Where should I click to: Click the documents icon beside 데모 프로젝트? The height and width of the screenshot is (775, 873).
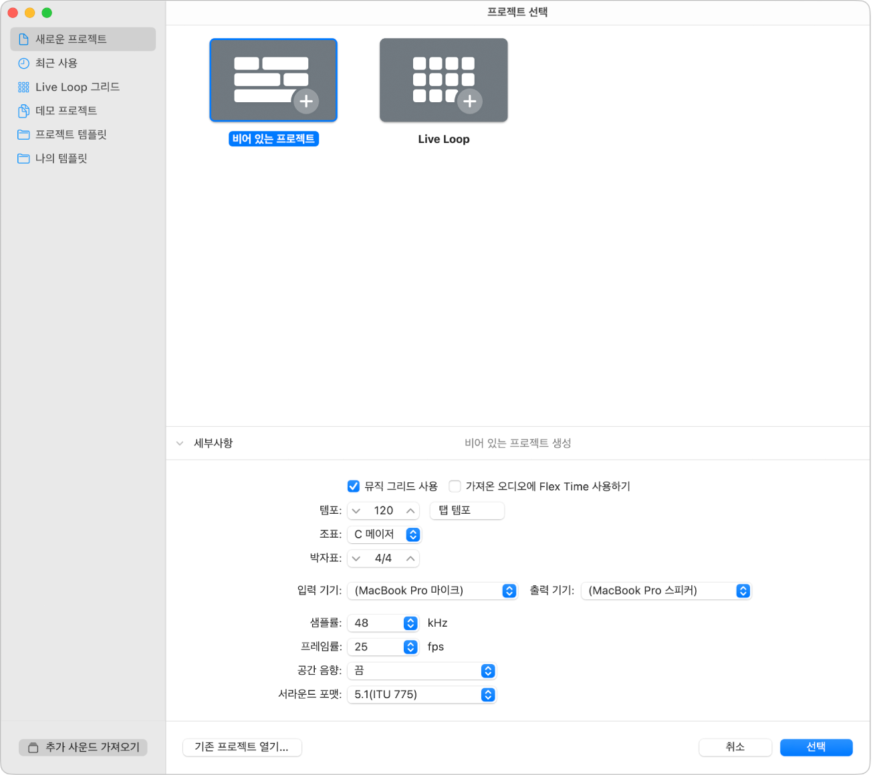[23, 111]
